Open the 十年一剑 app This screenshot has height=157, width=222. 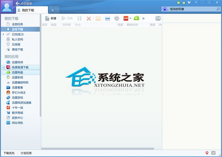tap(17, 108)
